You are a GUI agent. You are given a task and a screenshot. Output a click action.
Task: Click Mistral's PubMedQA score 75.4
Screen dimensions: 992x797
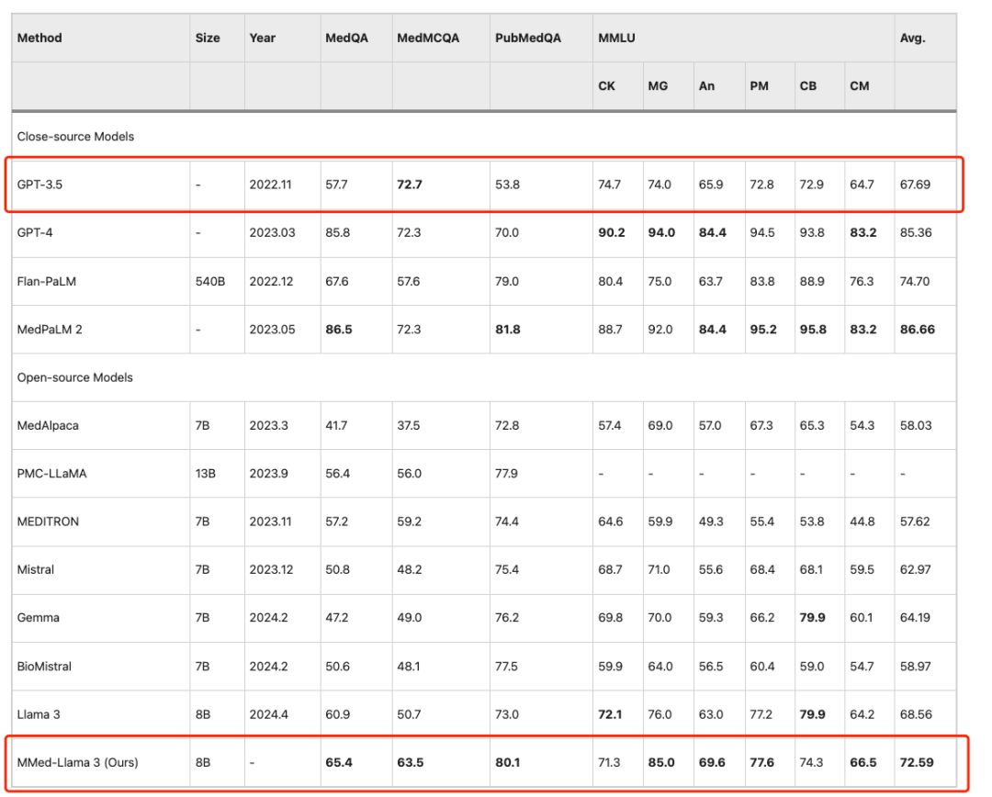pos(507,570)
